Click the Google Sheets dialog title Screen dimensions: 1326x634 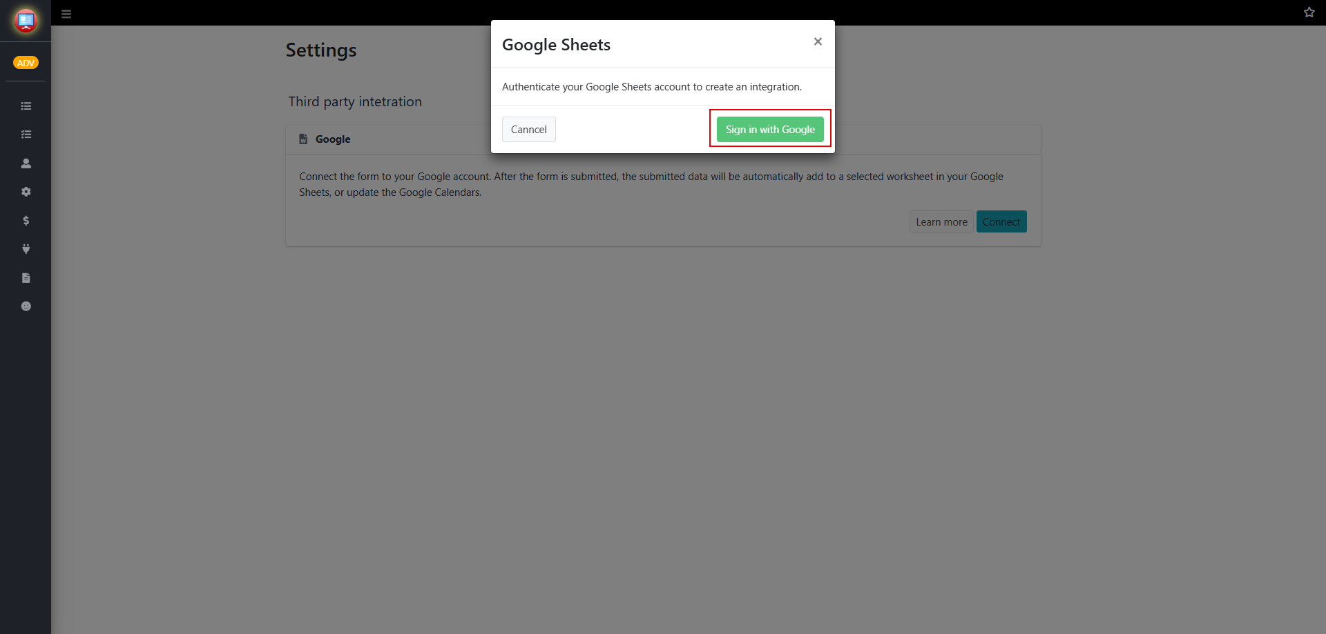pyautogui.click(x=556, y=45)
